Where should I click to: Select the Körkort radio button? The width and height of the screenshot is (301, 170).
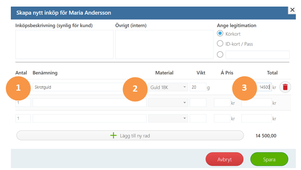pyautogui.click(x=220, y=33)
